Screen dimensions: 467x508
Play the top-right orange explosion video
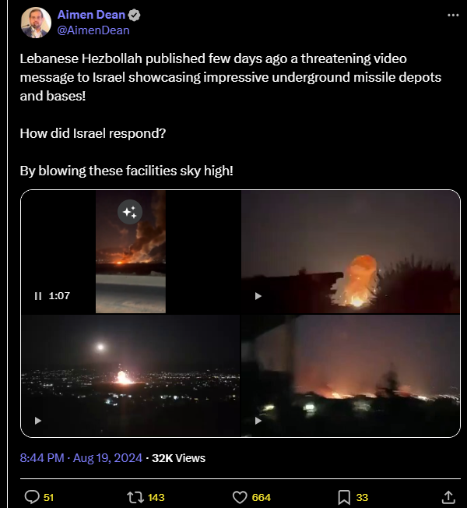coord(258,296)
